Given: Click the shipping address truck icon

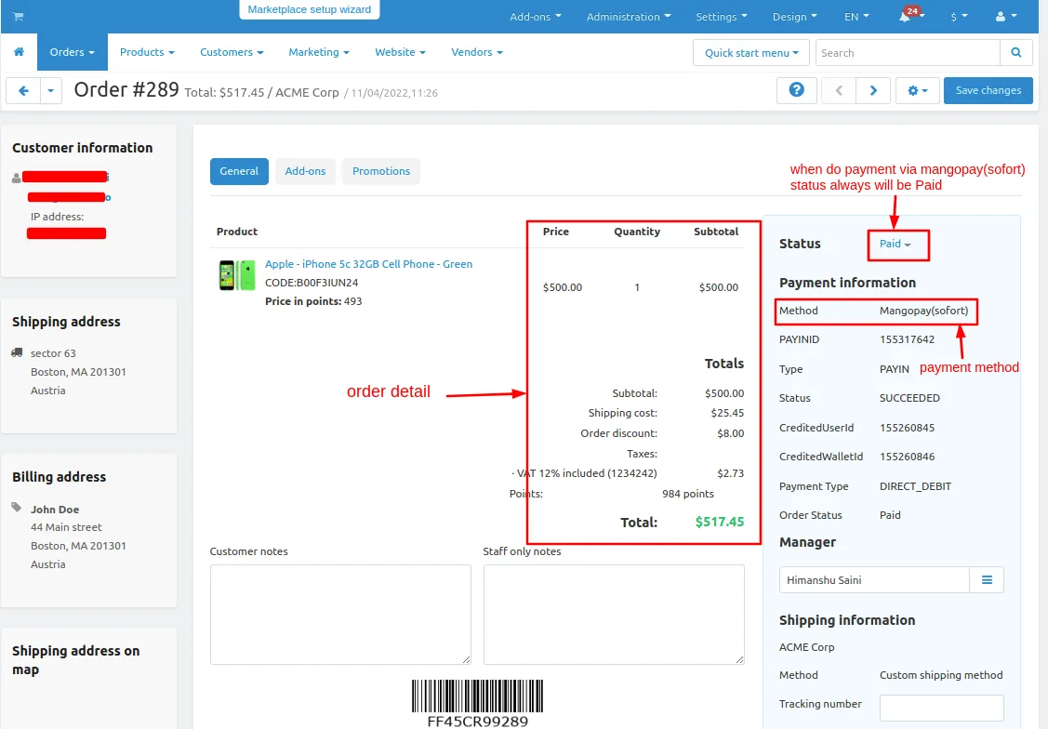Looking at the screenshot, I should pos(18,352).
